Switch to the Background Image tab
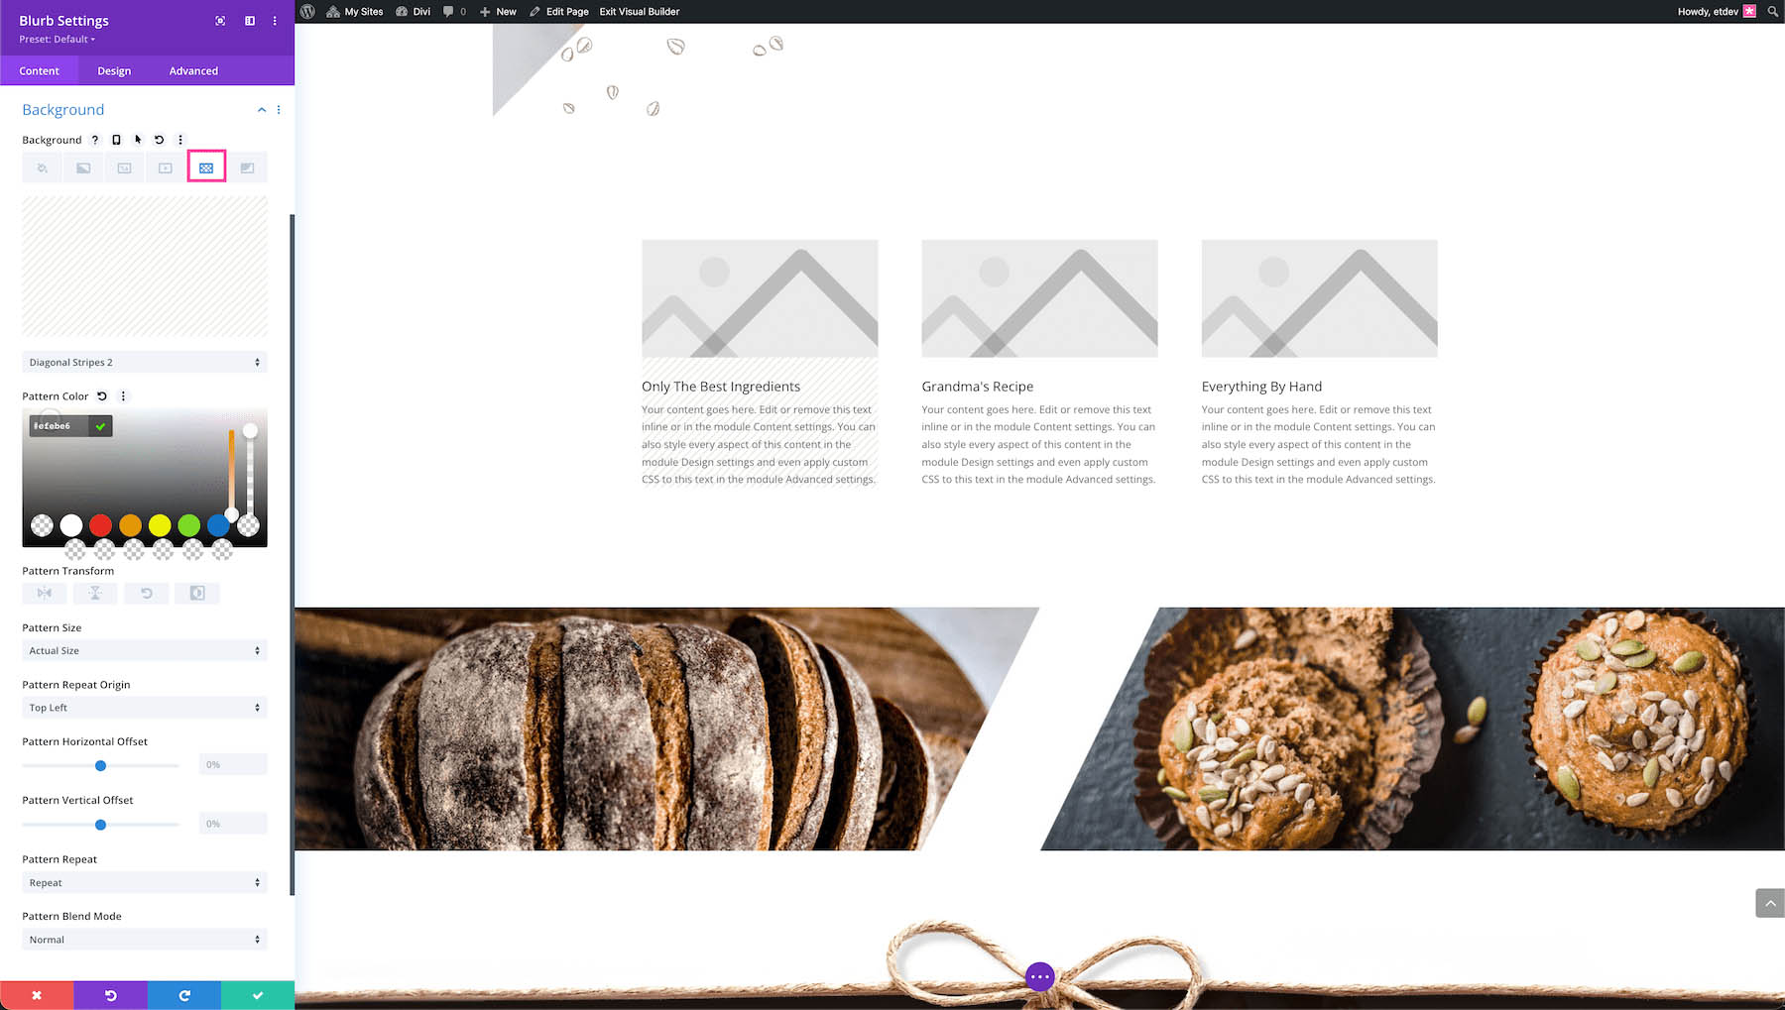Image resolution: width=1785 pixels, height=1010 pixels. click(x=124, y=168)
